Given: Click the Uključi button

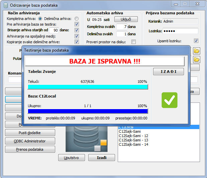Looking at the screenshot, I should 128,19.
